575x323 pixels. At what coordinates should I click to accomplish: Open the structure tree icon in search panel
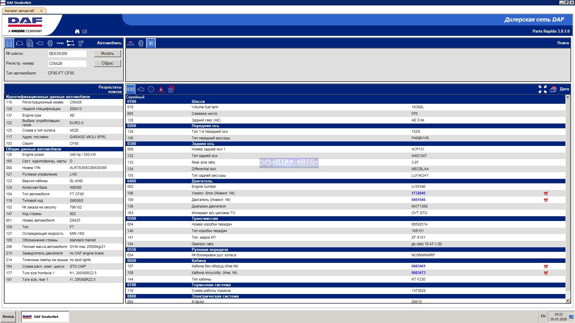(x=131, y=43)
